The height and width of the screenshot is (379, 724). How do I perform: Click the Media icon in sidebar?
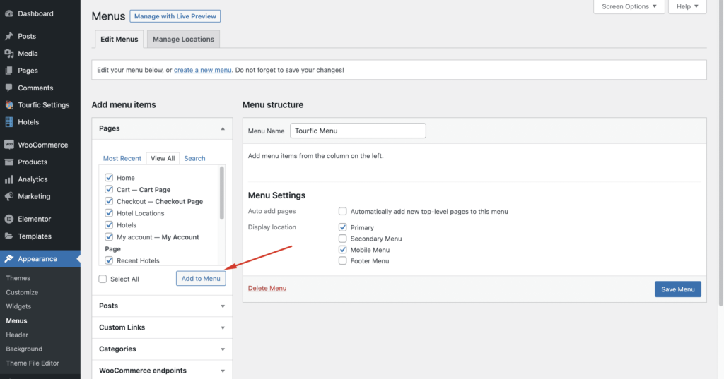tap(9, 54)
